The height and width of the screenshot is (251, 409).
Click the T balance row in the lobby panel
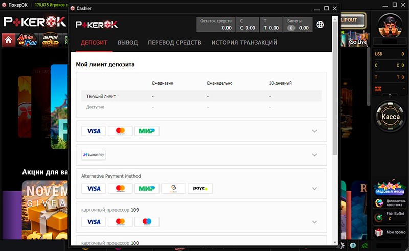tap(390, 77)
